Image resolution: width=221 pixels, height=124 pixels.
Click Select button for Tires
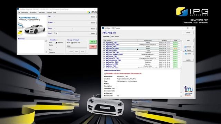click(x=93, y=29)
